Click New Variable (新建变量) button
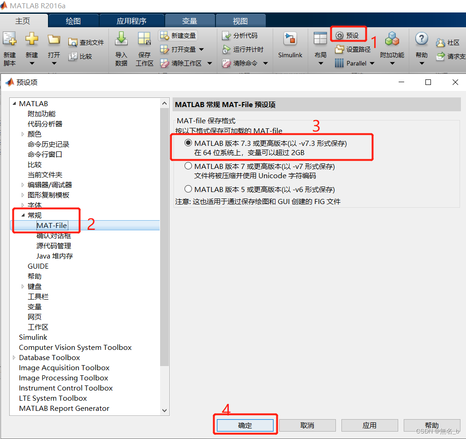The width and height of the screenshot is (466, 439). point(178,36)
